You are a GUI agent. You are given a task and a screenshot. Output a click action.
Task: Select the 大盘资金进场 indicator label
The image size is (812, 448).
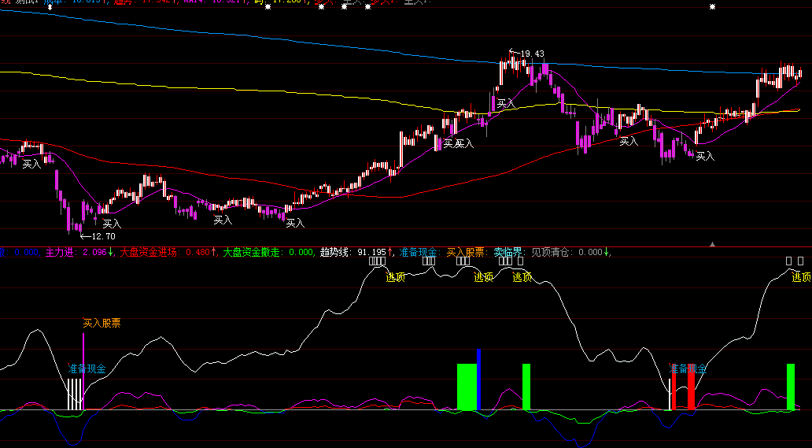[x=153, y=253]
